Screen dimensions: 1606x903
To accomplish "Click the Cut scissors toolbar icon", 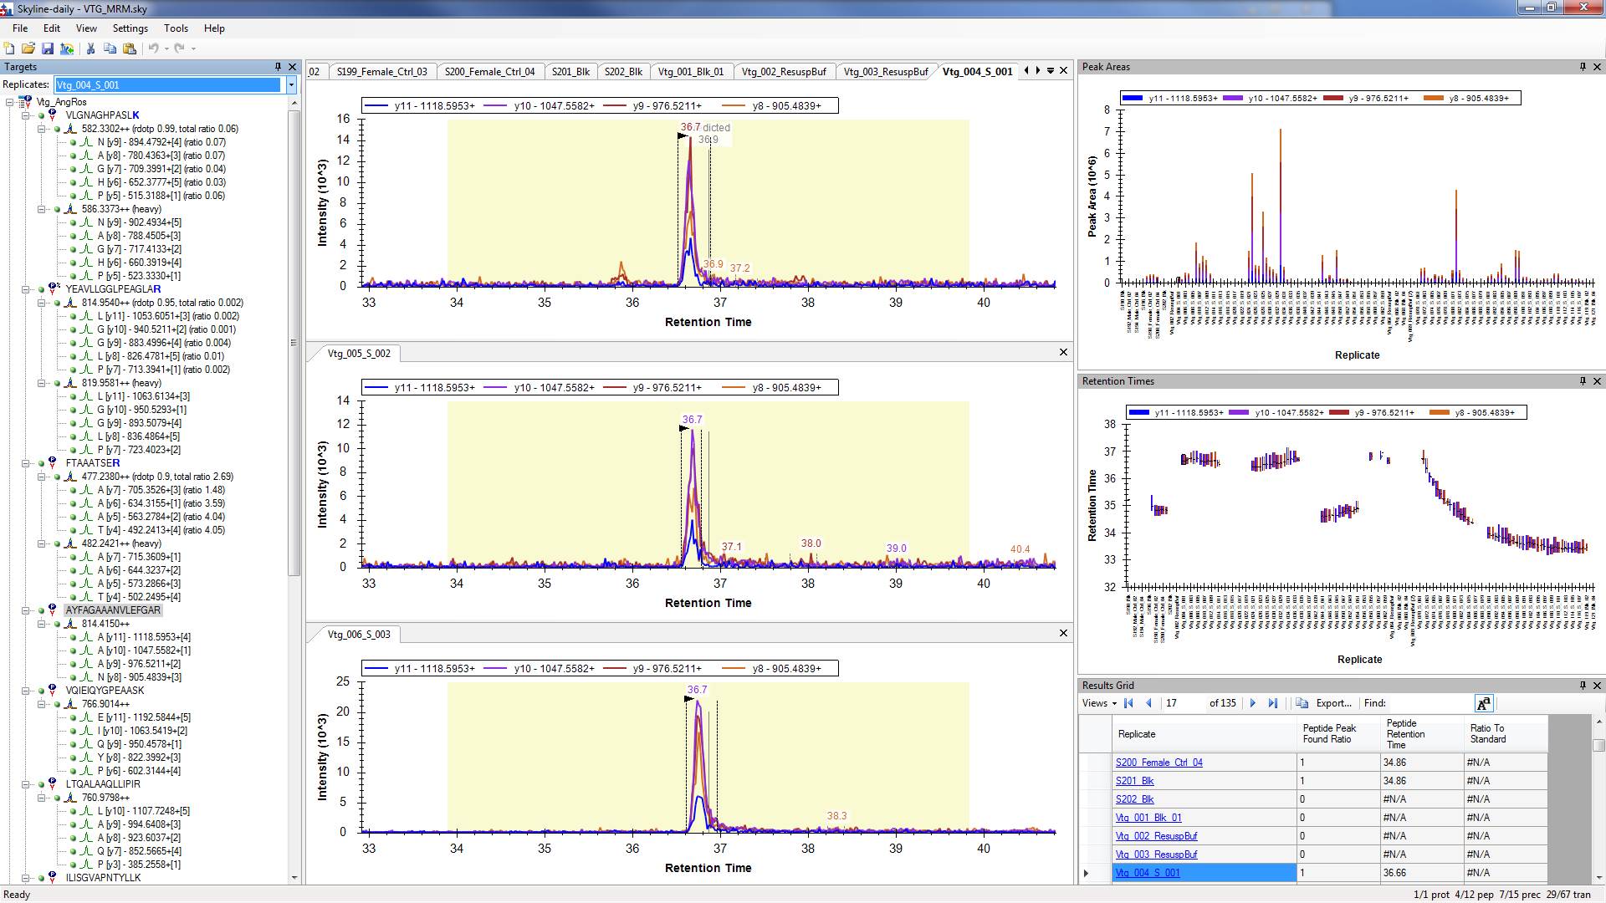I will pyautogui.click(x=90, y=48).
